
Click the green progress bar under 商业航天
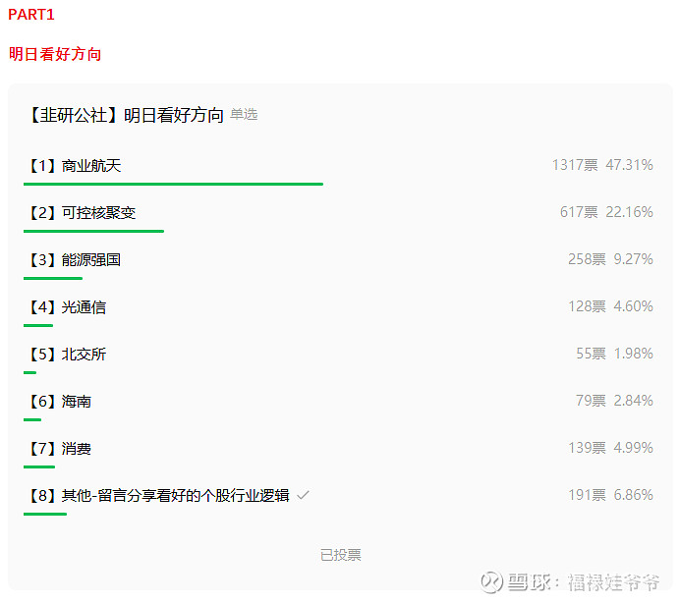click(x=173, y=184)
